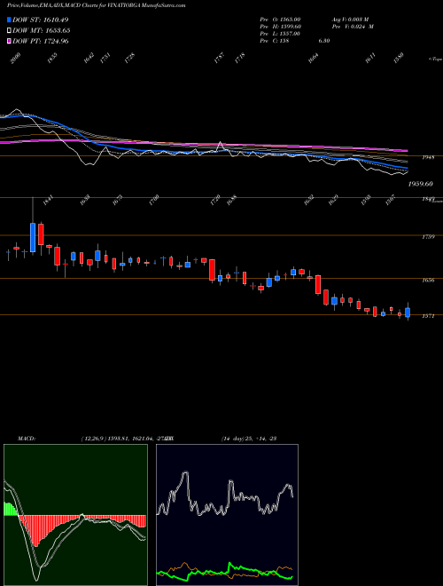Click the '1656' price axis label
The width and height of the screenshot is (443, 586).
[428, 281]
